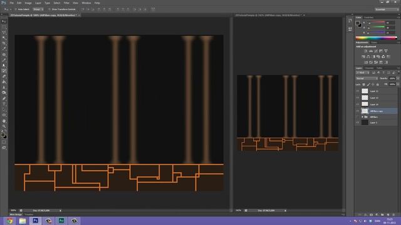The image size is (401, 225).
Task: Toggle lock transparent pixels
Action: [363, 84]
